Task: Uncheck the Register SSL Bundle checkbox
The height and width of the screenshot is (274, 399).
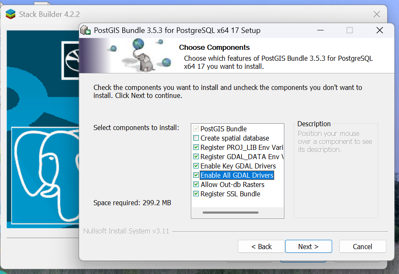Action: point(196,194)
